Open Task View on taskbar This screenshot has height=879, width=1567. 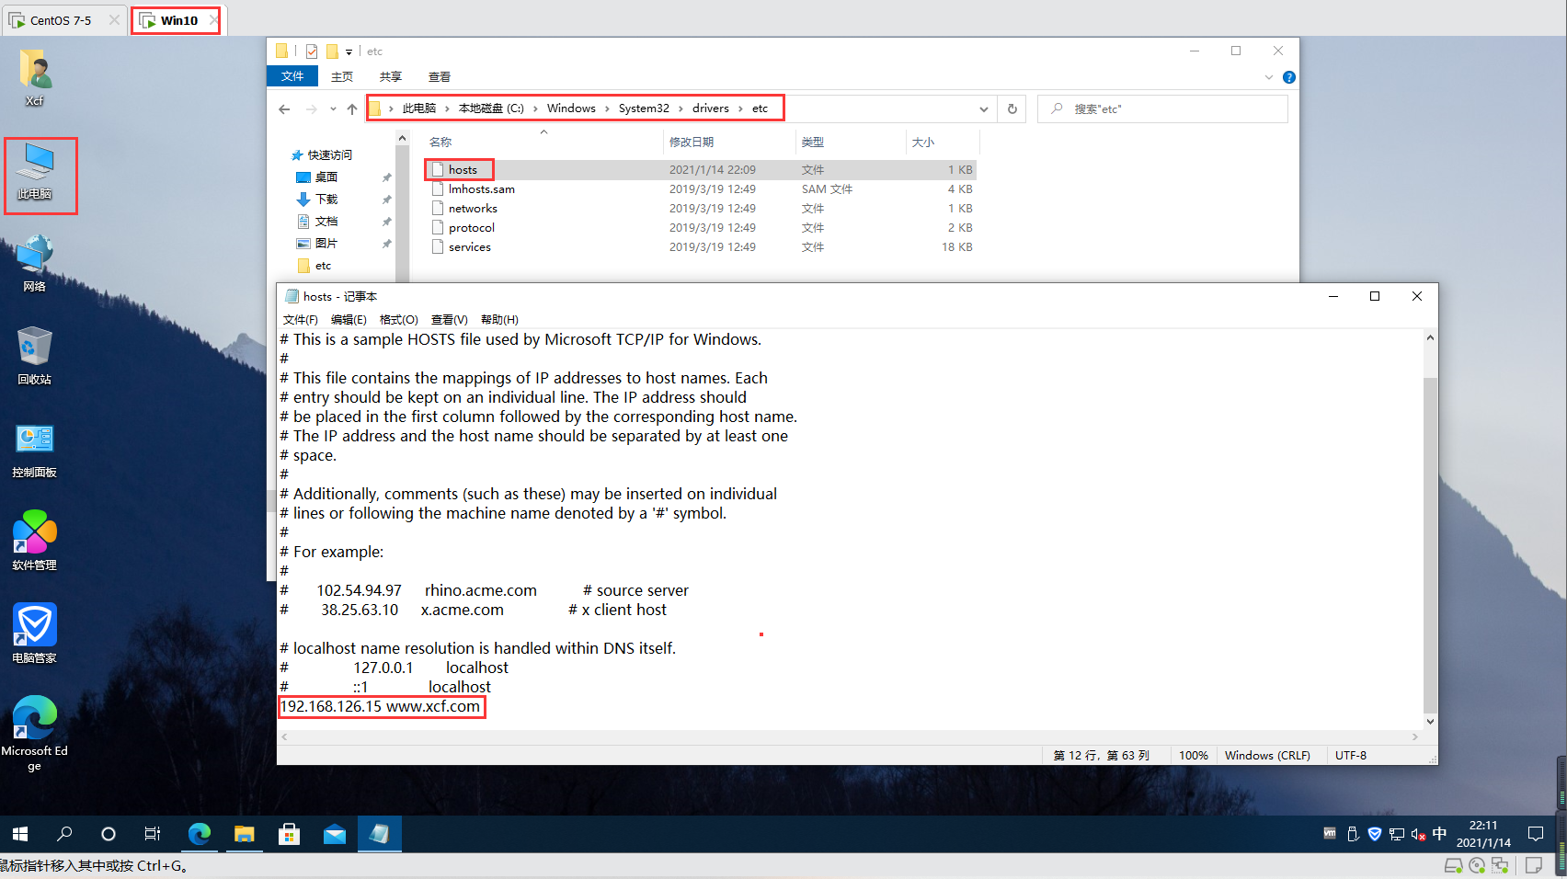(x=153, y=834)
